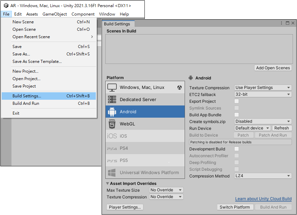This screenshot has width=297, height=215.
Task: Click the Dedicated Server icon
Action: point(112,99)
